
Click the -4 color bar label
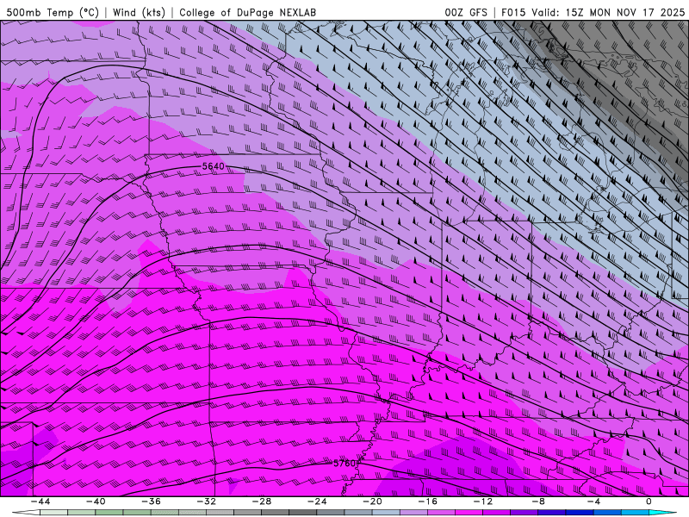click(x=593, y=501)
